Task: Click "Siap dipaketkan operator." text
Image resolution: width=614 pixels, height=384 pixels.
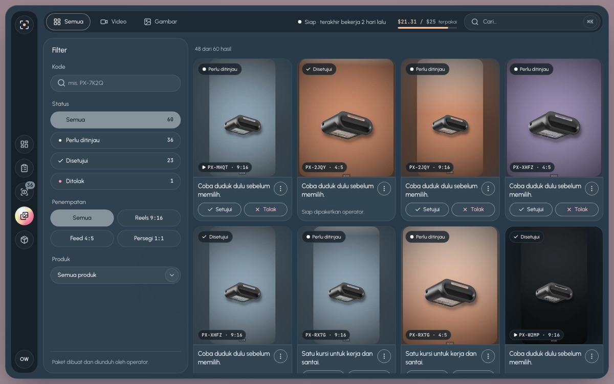Action: 333,212
